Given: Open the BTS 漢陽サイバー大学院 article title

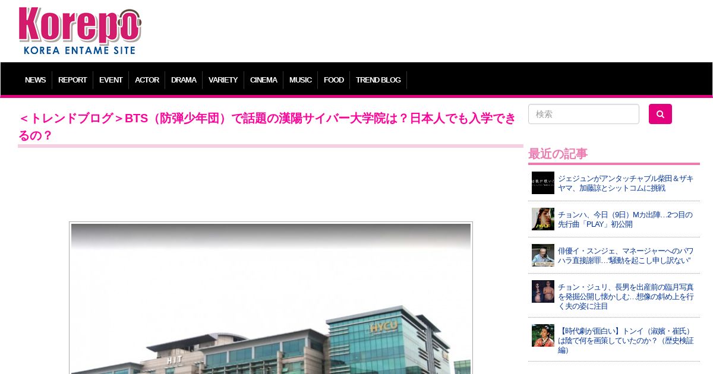Looking at the screenshot, I should tap(267, 126).
